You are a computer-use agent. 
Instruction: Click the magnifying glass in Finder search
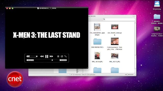104,19
